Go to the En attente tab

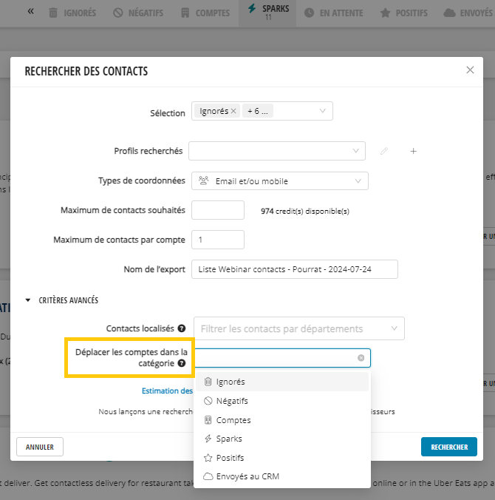click(333, 13)
